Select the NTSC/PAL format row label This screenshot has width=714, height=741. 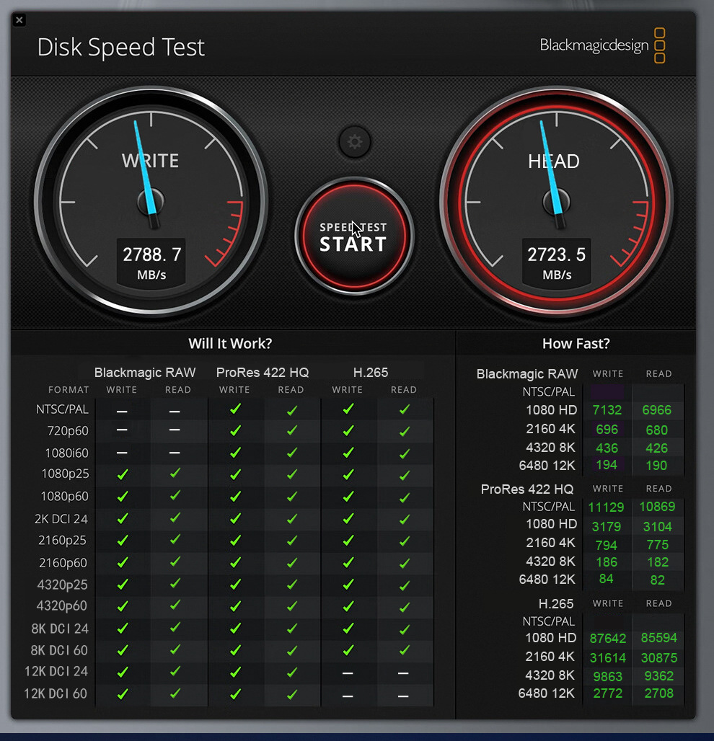click(63, 409)
